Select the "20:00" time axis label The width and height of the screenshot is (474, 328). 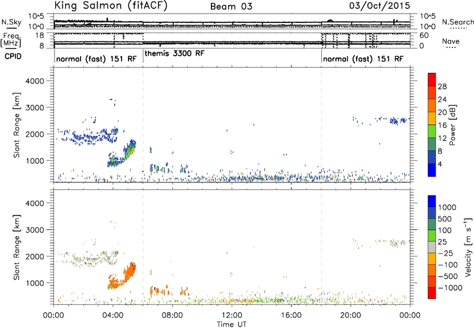350,316
